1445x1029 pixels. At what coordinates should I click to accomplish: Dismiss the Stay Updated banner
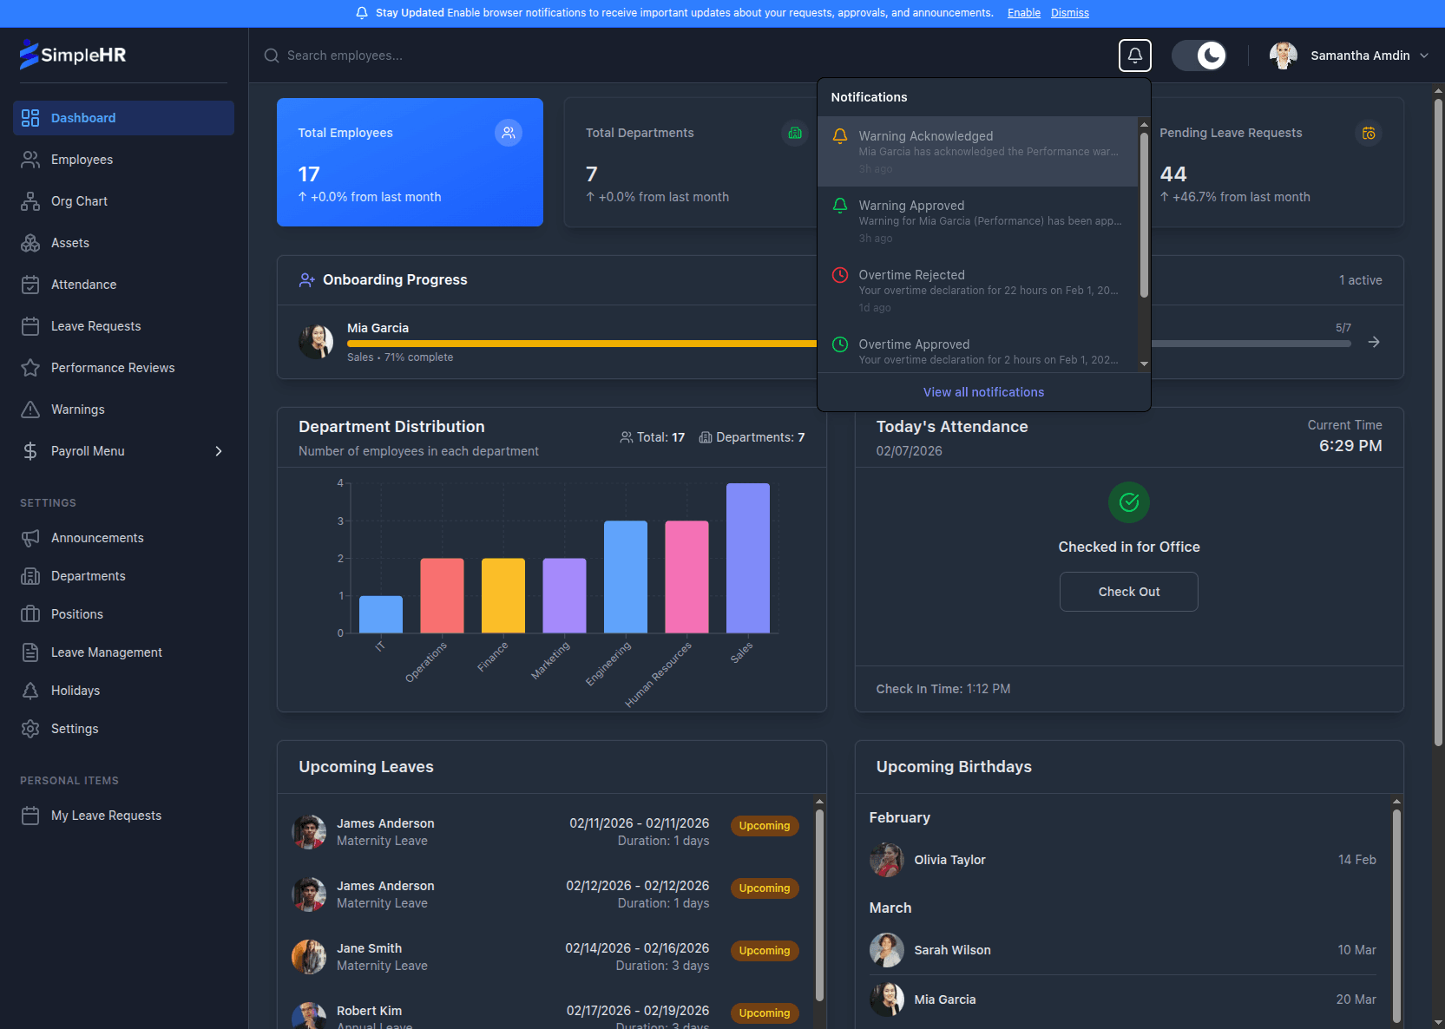(1069, 12)
